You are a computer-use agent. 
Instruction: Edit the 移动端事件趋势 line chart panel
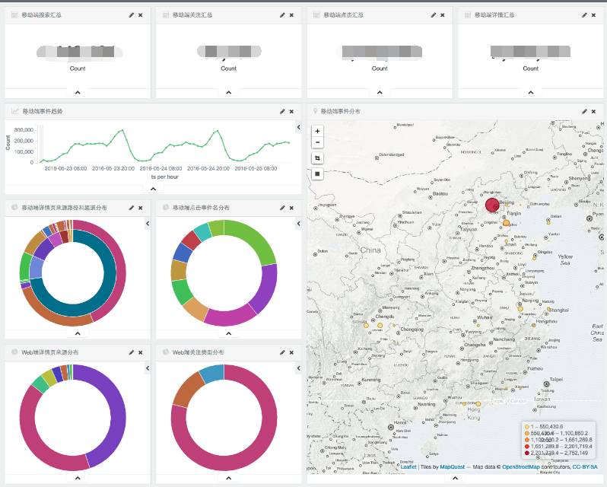coord(282,112)
